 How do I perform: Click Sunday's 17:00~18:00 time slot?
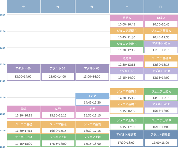(x=161, y=143)
